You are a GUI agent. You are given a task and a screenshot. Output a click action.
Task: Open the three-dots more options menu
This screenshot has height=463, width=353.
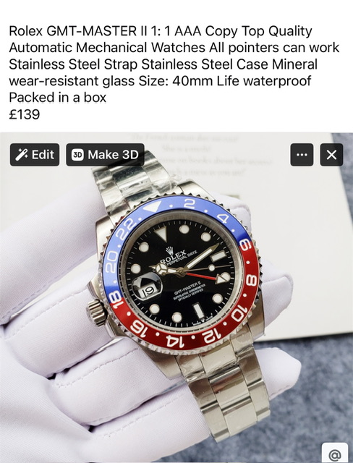(x=302, y=155)
